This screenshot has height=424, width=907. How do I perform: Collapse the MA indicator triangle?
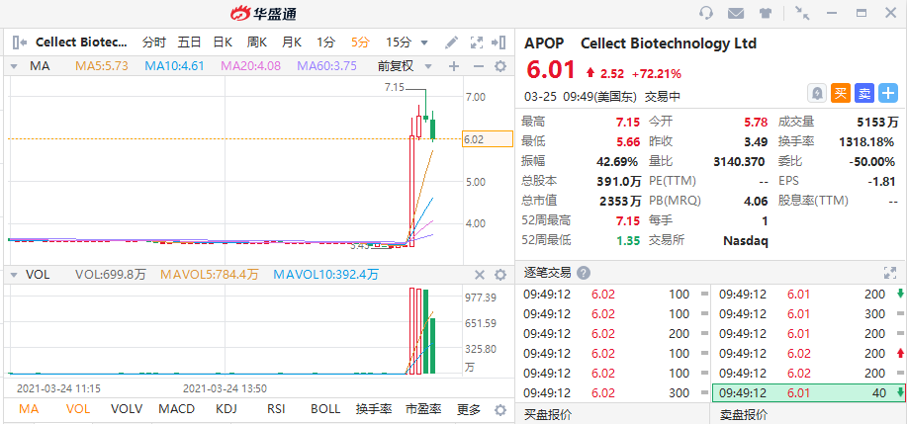[x=15, y=66]
